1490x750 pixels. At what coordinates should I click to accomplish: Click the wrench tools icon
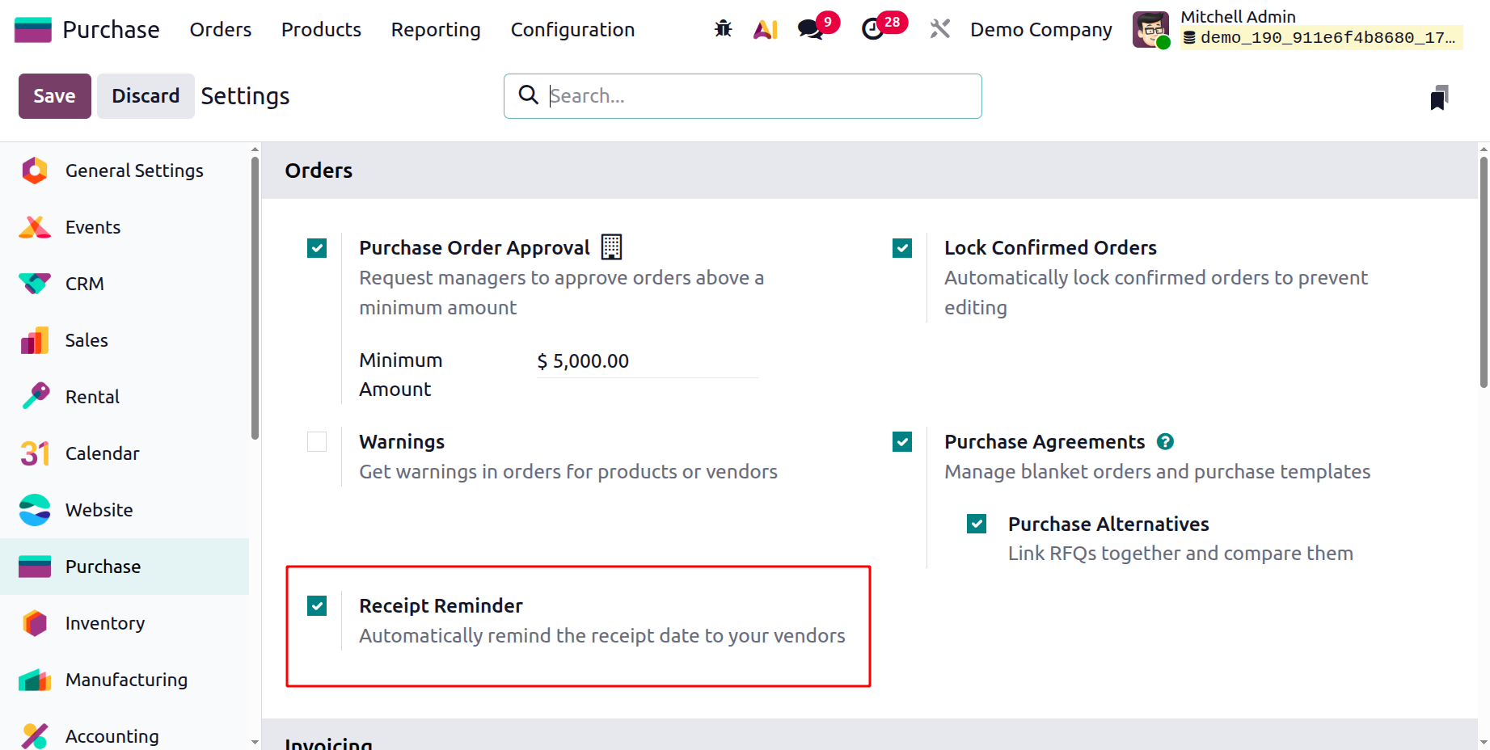coord(939,29)
